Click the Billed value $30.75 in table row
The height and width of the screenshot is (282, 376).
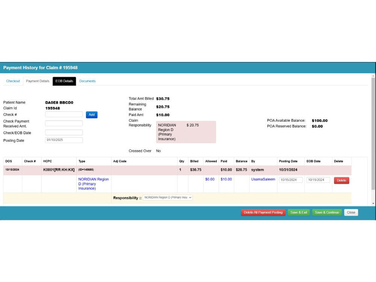(196, 170)
